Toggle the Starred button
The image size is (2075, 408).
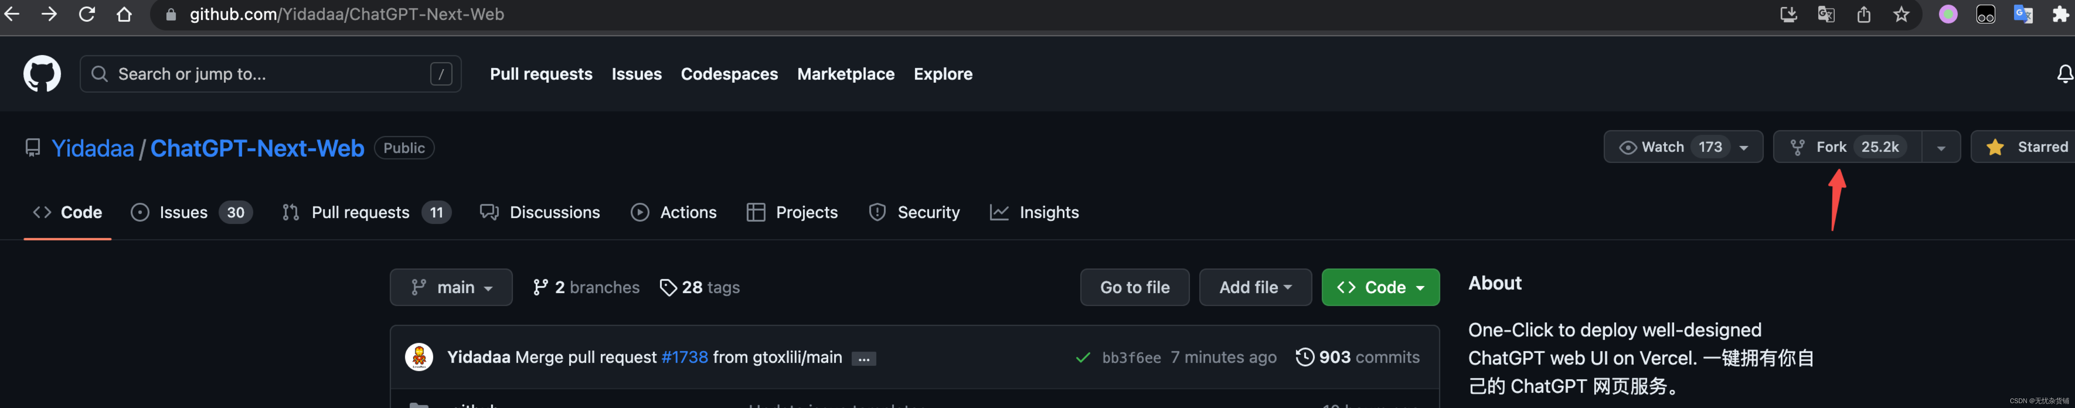click(2023, 147)
